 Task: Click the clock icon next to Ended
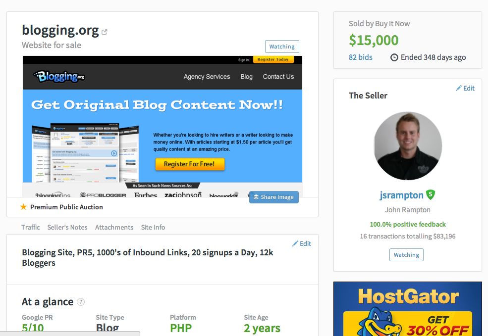tap(394, 57)
